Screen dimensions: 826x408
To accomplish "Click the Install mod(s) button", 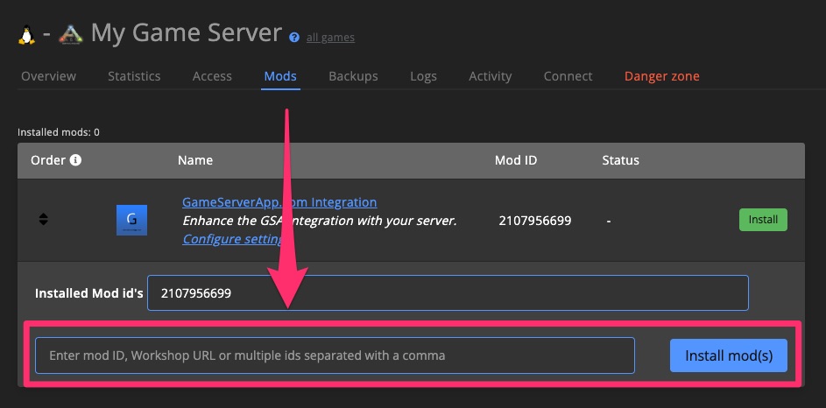I will tap(729, 355).
